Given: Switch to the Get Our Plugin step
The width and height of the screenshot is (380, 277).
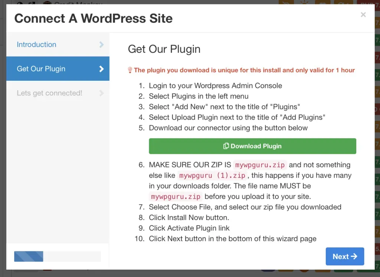Looking at the screenshot, I should 41,69.
